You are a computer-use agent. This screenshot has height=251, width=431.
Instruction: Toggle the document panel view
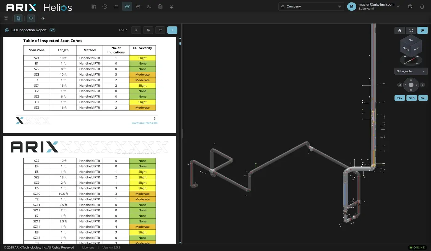click(x=18, y=18)
